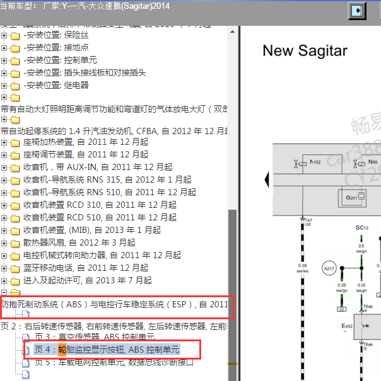Screen dimensions: 381x381
Task: Expand the 安装位置: 控制单元 folder
Action: [4, 60]
